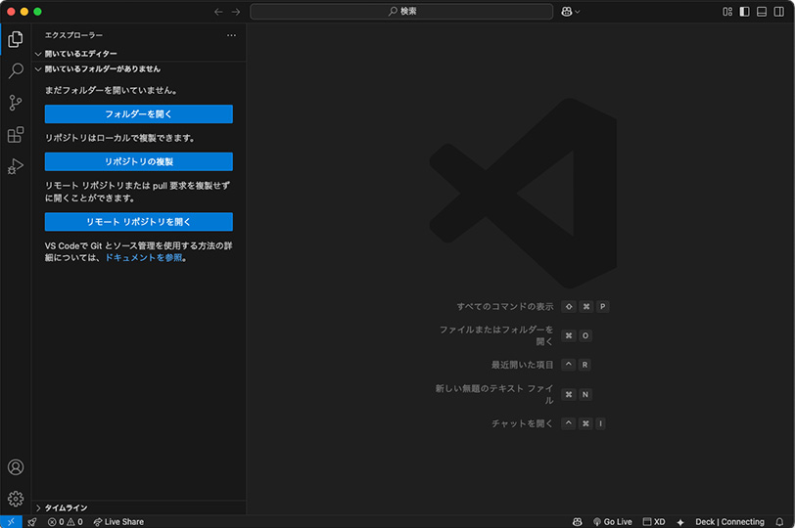The height and width of the screenshot is (528, 795).
Task: Start a Live Share session
Action: coord(118,522)
